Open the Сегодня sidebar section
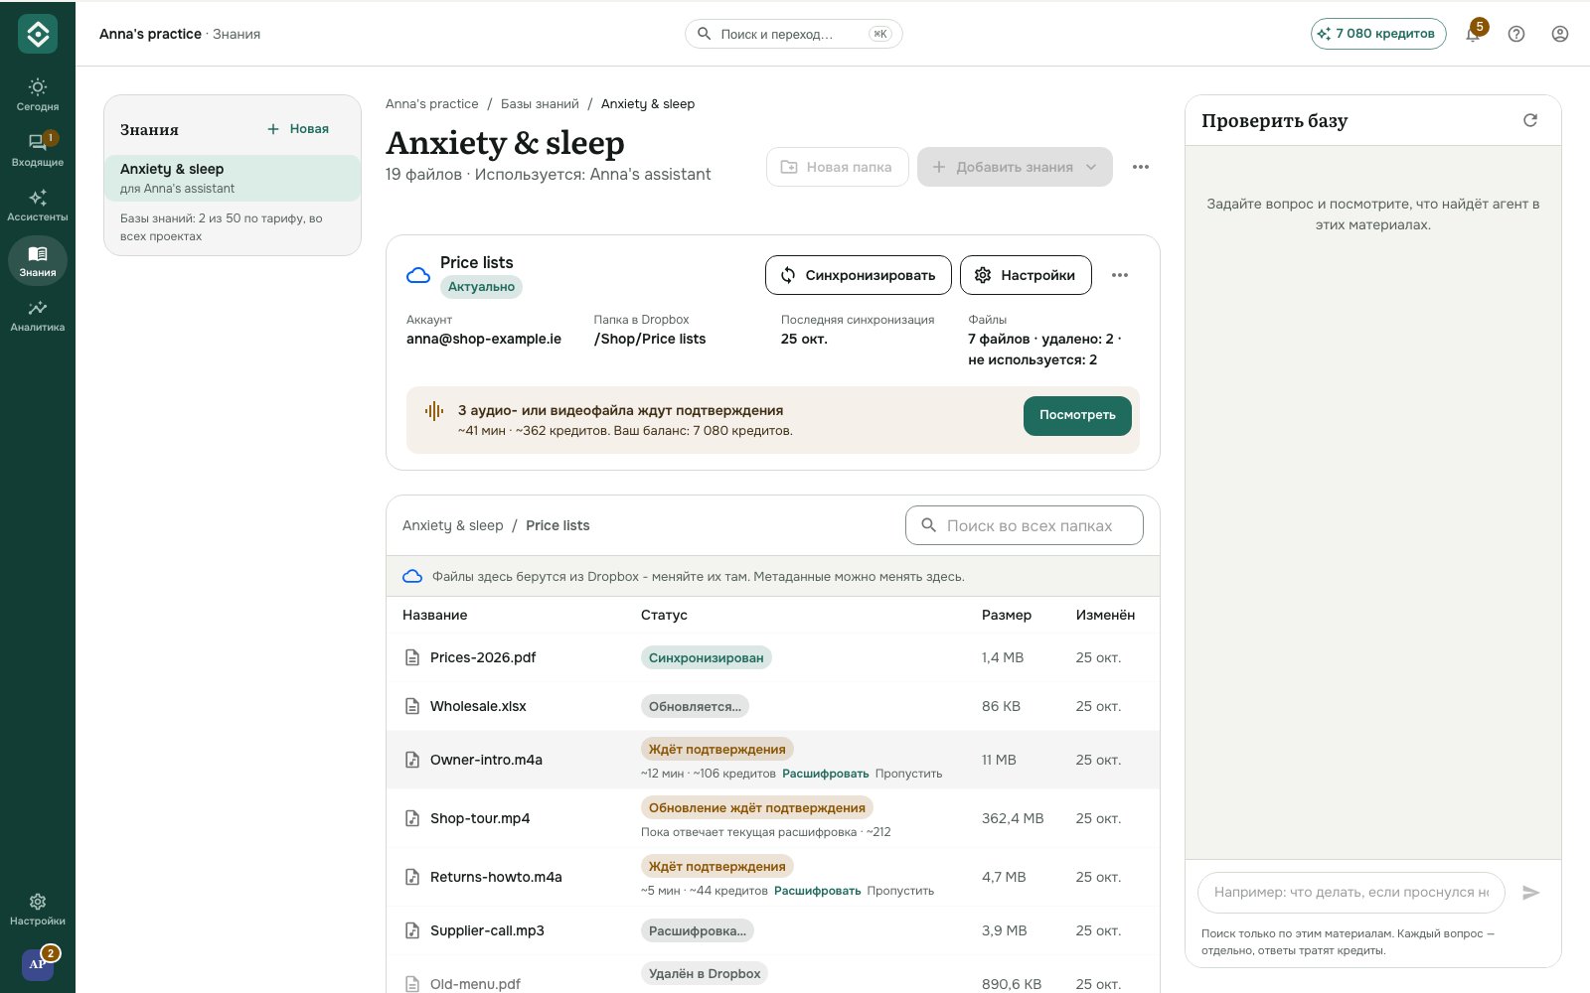Viewport: 1590px width, 993px height. (x=38, y=94)
